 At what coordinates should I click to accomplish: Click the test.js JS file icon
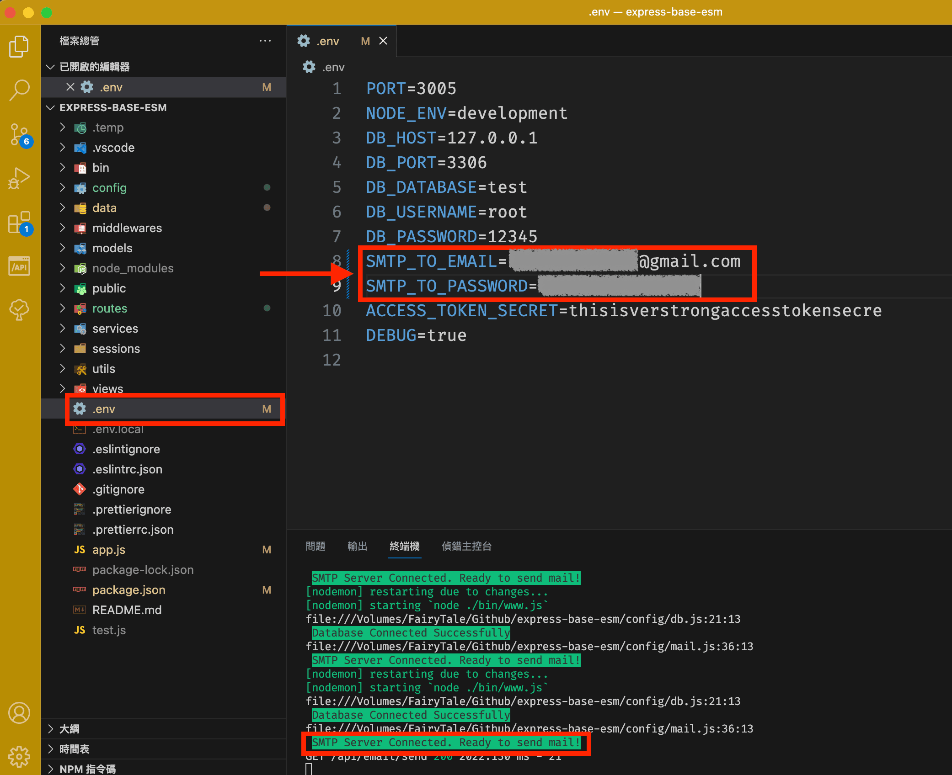[80, 630]
